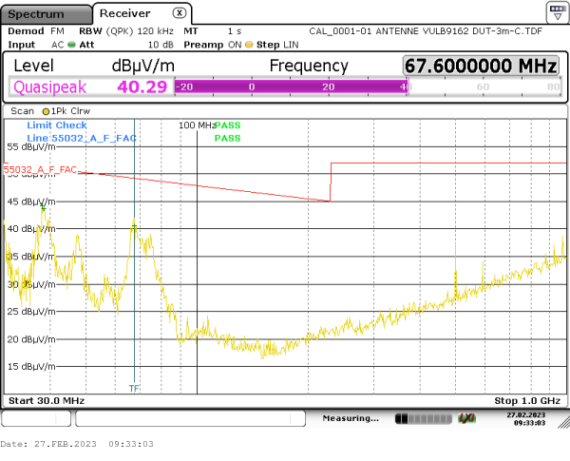Click the transducer file name CAL_0001-01
Viewport: 570px width, 461px height.
426,31
